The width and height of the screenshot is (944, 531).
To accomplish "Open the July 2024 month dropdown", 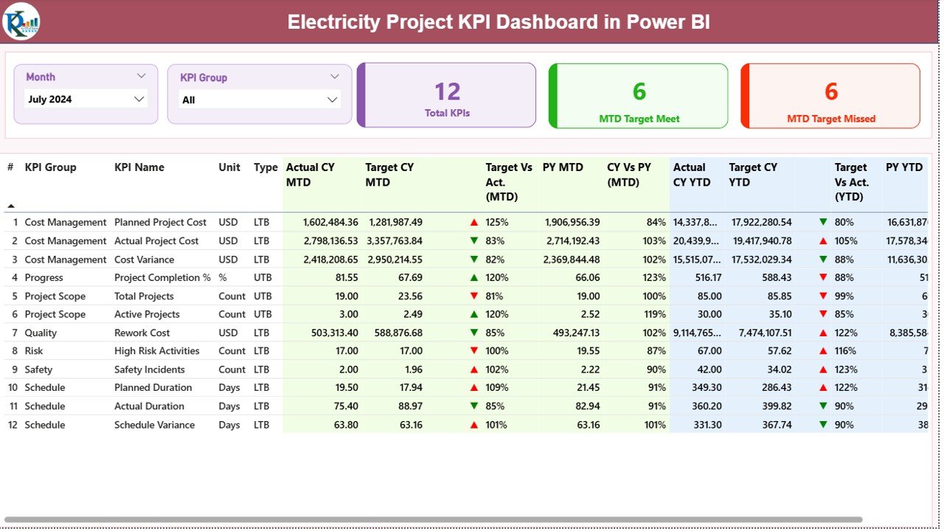I will coord(139,98).
